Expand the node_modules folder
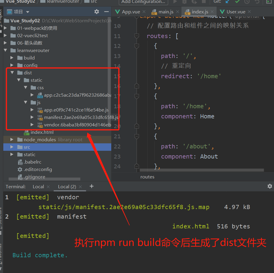Screen dimensions: 274x273 pos(12,139)
